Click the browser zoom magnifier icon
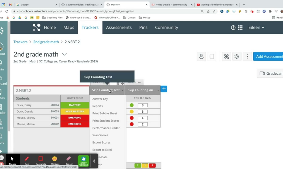 [202, 11]
